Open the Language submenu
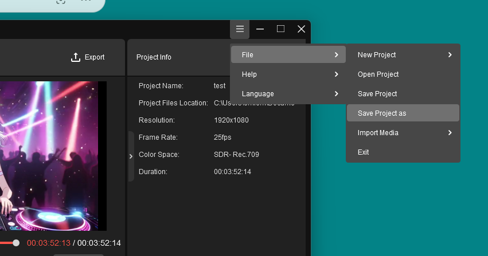 [x=288, y=94]
